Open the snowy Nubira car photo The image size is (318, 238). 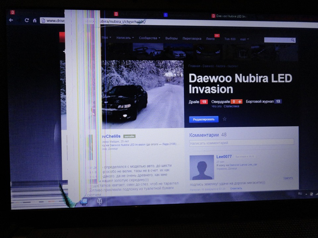click(x=142, y=94)
